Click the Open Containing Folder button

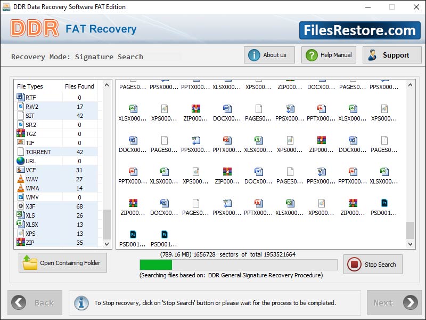click(x=62, y=263)
